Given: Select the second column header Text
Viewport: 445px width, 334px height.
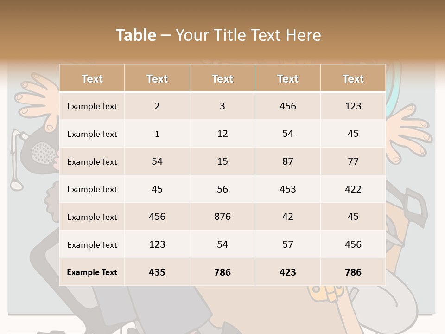Looking at the screenshot, I should (x=157, y=78).
